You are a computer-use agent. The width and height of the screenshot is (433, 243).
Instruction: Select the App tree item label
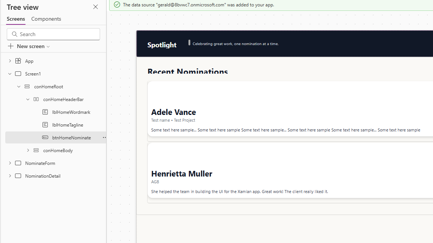point(29,61)
